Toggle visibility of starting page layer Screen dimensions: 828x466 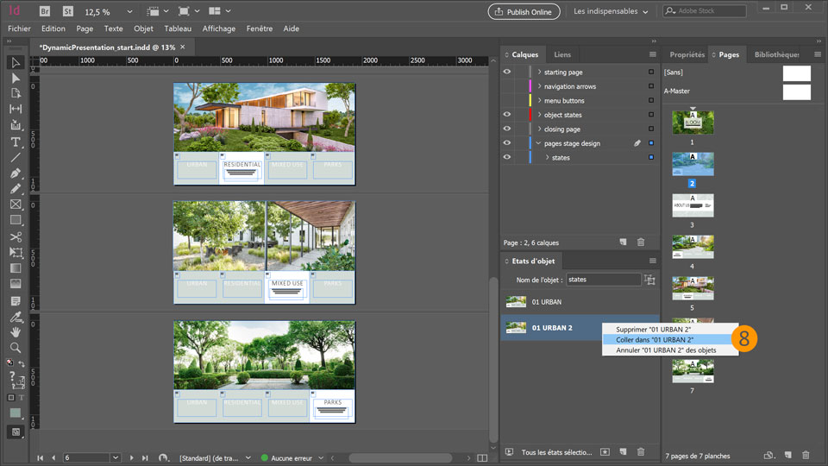click(507, 72)
